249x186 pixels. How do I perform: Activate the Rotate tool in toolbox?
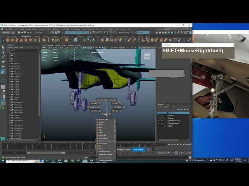click(x=3, y=66)
